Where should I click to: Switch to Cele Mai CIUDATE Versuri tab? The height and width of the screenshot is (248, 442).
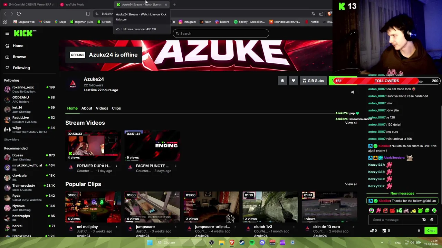[x=28, y=4]
